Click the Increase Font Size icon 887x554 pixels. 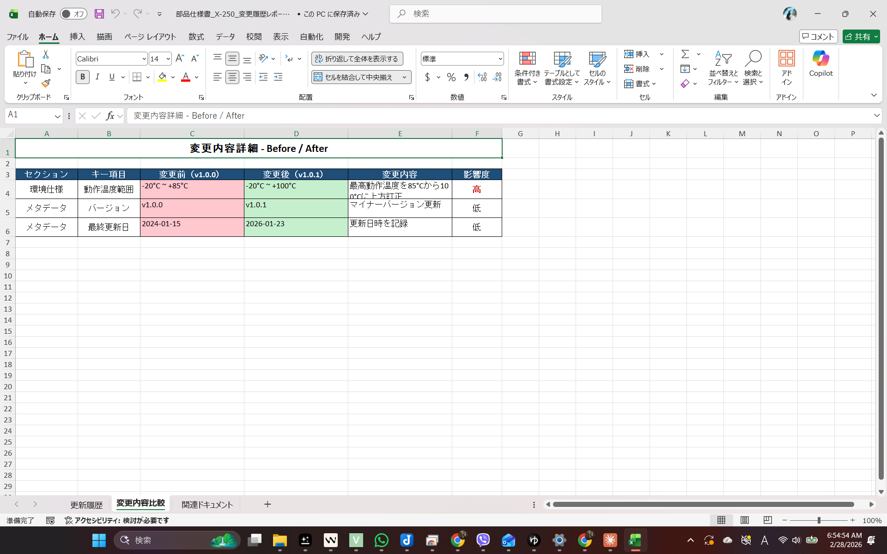pos(180,59)
